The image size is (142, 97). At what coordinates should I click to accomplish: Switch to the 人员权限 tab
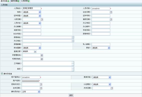[x=25, y=1]
